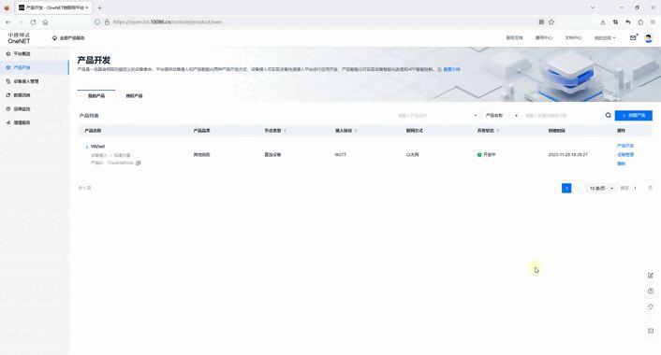661x355 pixels.
Task: Open a new browser tab with plus
Action: tap(99, 7)
